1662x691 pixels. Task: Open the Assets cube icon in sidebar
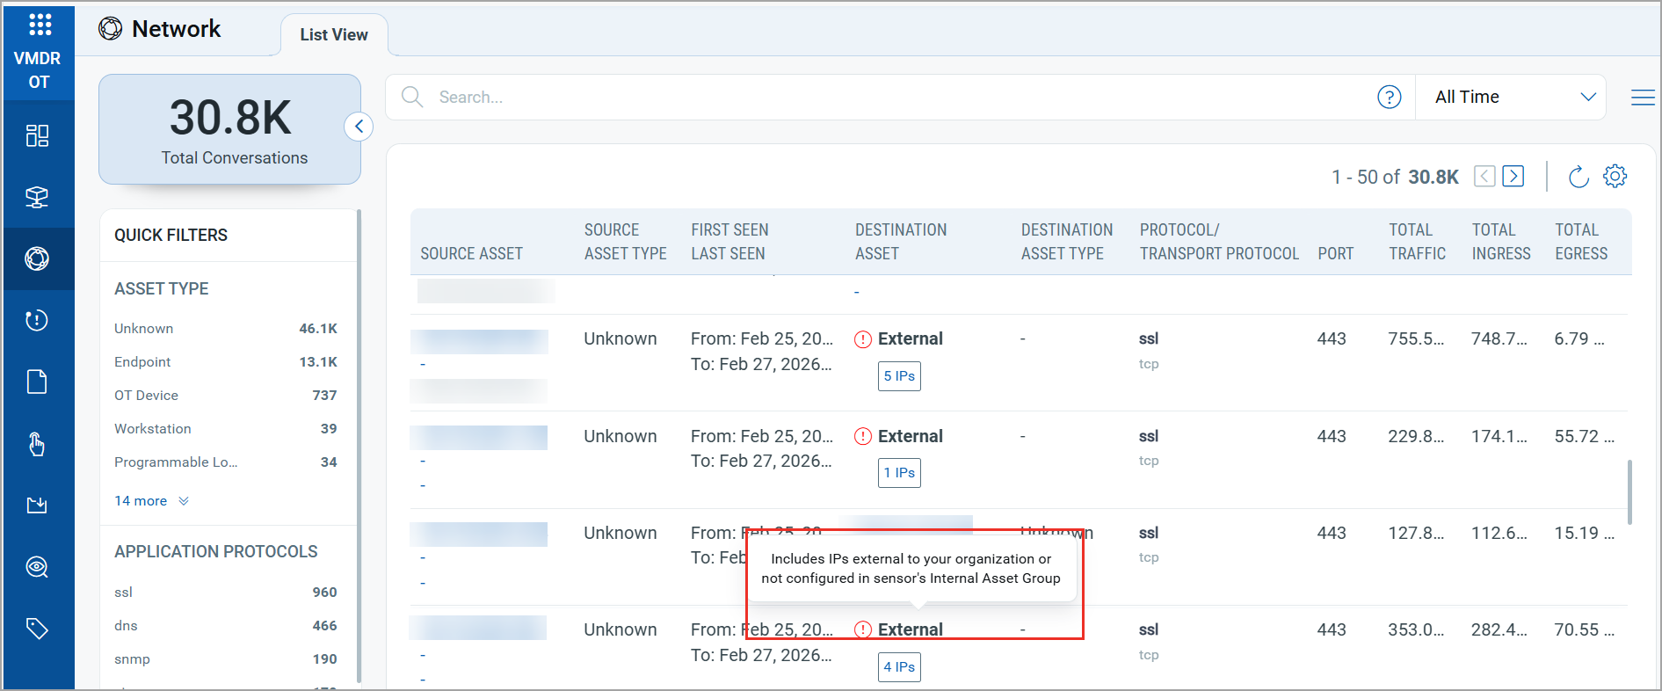pos(37,197)
